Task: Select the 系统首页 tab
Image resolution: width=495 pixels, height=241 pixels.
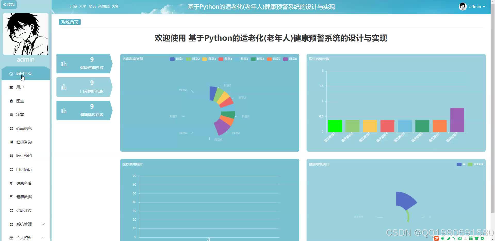Action: pyautogui.click(x=70, y=22)
